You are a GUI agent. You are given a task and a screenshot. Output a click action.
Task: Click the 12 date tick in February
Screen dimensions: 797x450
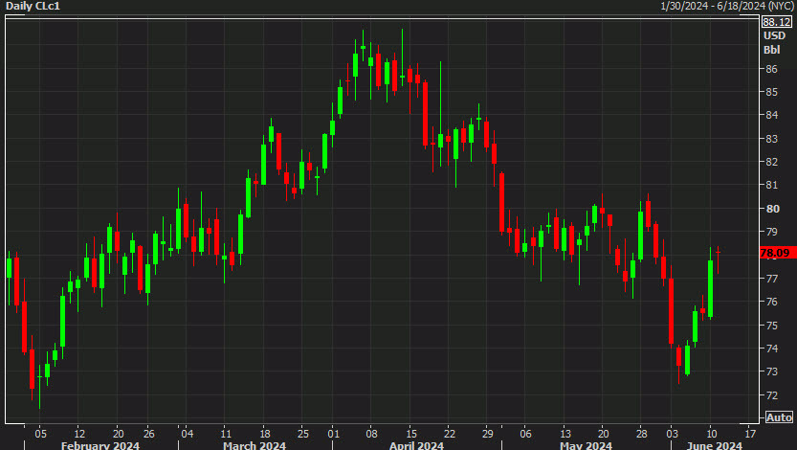click(79, 434)
